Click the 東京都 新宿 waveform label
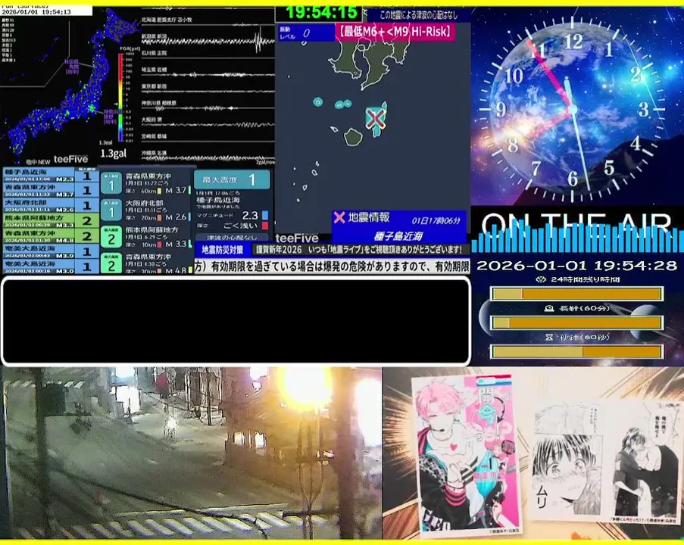The width and height of the screenshot is (684, 545). 154,86
